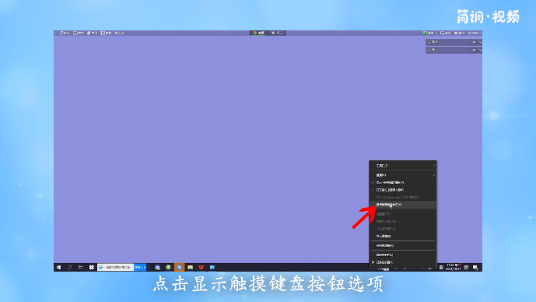This screenshot has width=536, height=302.
Task: Click the blue search button beside taskbar search box
Action: 140,268
